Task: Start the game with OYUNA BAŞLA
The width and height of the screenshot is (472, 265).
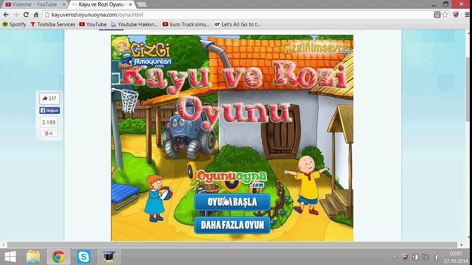Action: coord(232,202)
